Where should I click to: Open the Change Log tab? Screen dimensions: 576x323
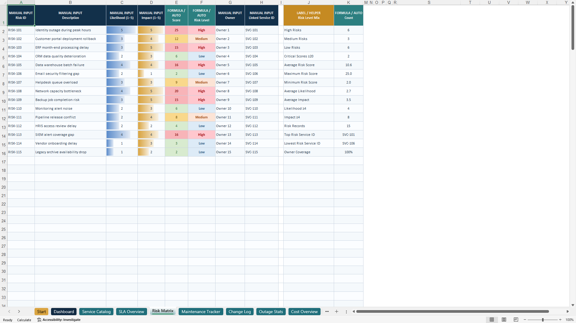(240, 312)
